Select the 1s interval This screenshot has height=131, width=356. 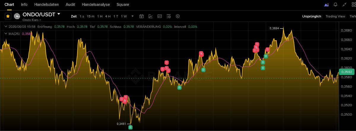(x=82, y=16)
